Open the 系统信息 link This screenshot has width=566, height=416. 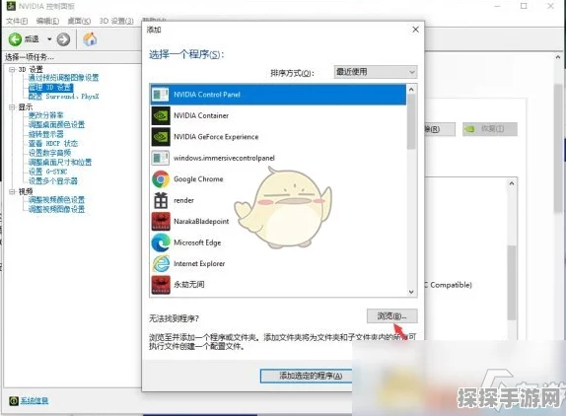click(35, 400)
